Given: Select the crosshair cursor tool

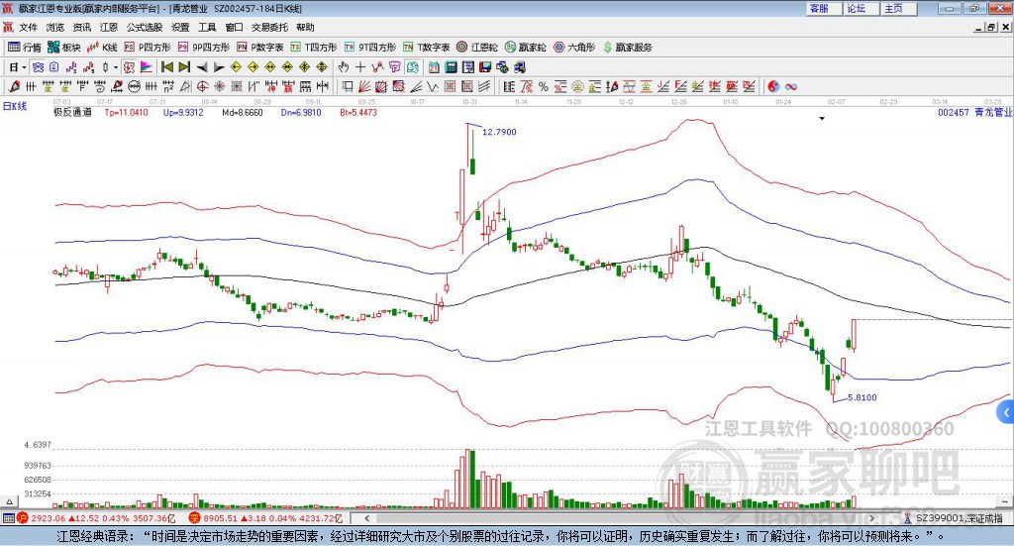Looking at the screenshot, I should pyautogui.click(x=360, y=67).
